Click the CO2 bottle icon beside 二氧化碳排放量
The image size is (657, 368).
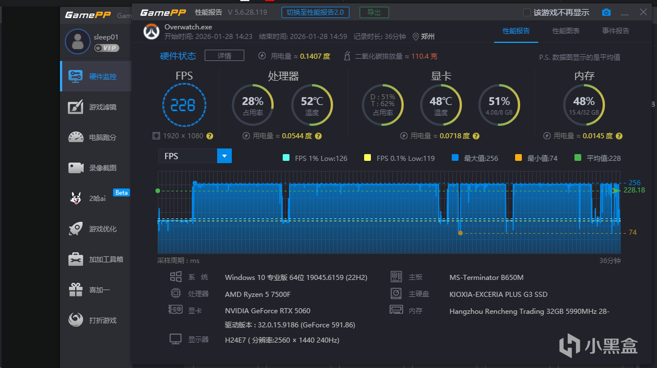(x=347, y=56)
